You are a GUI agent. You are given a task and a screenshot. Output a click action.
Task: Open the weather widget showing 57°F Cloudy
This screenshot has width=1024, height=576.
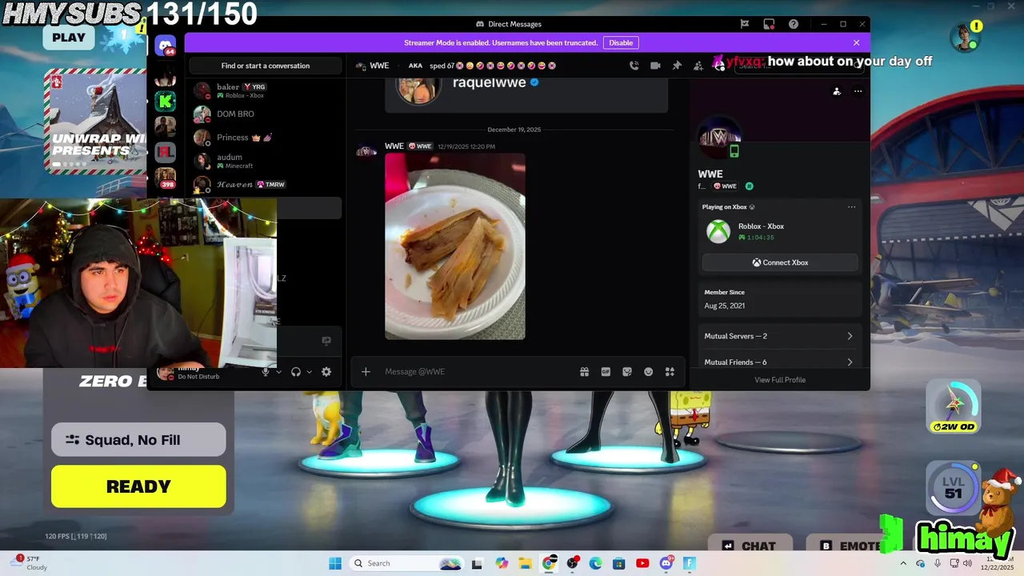tap(29, 563)
